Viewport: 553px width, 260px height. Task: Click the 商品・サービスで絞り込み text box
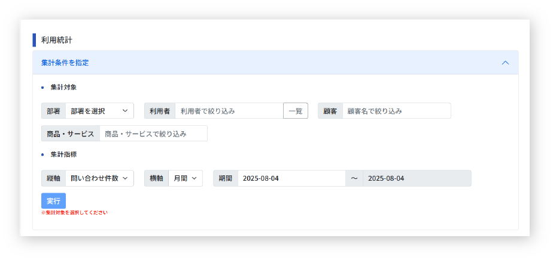(x=153, y=134)
